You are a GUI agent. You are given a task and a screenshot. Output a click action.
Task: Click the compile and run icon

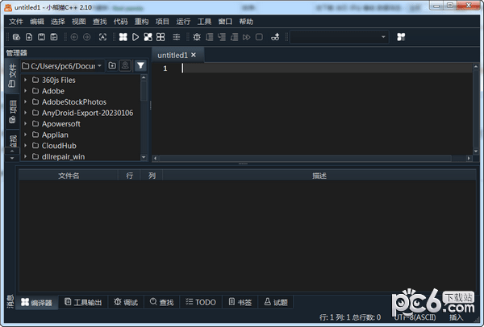pyautogui.click(x=148, y=37)
